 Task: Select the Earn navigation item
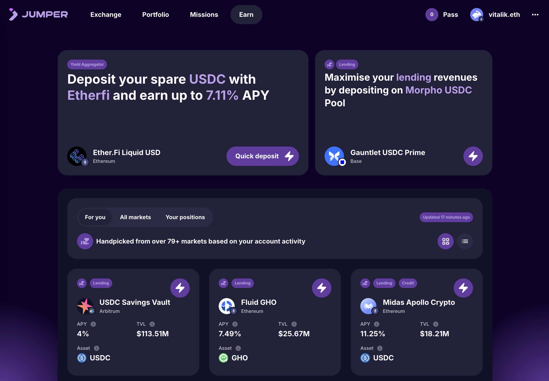click(x=246, y=15)
